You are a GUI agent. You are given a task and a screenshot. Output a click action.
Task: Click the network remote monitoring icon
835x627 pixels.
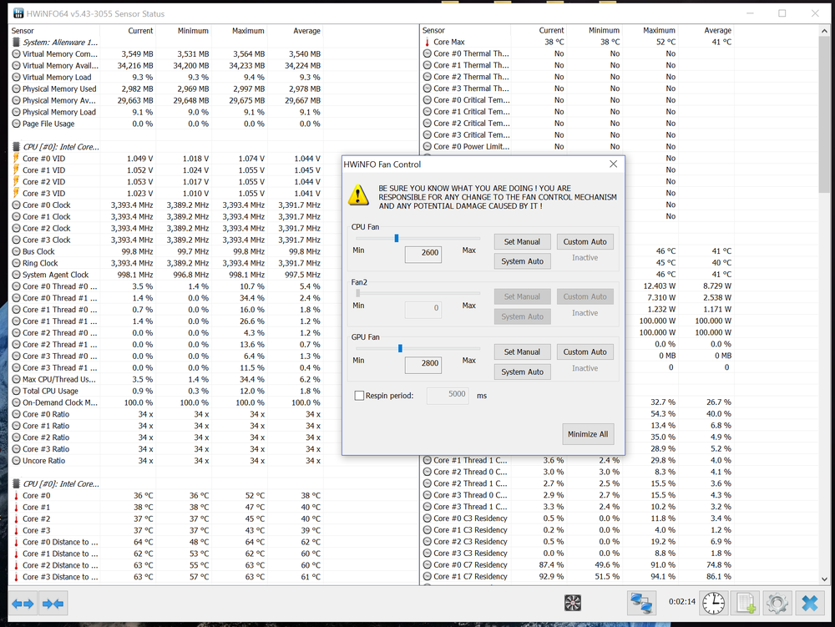641,602
